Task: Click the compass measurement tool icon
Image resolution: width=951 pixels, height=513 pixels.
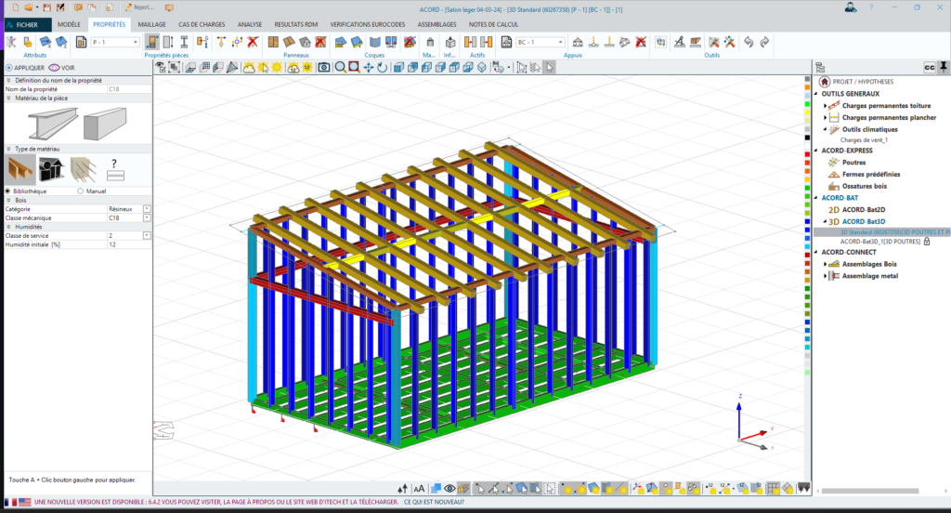Action: [679, 42]
